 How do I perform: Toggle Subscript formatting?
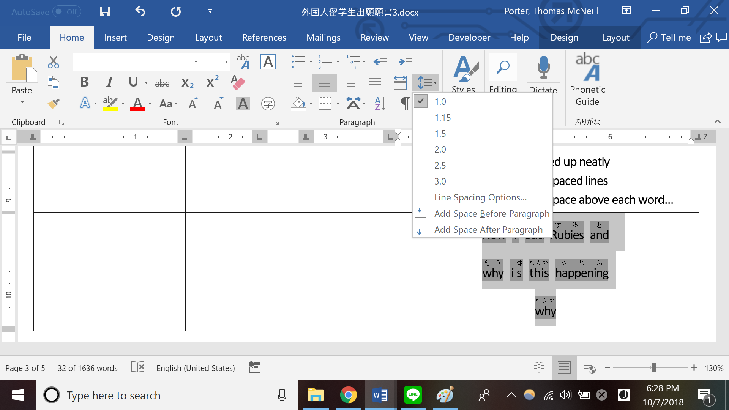pos(188,83)
